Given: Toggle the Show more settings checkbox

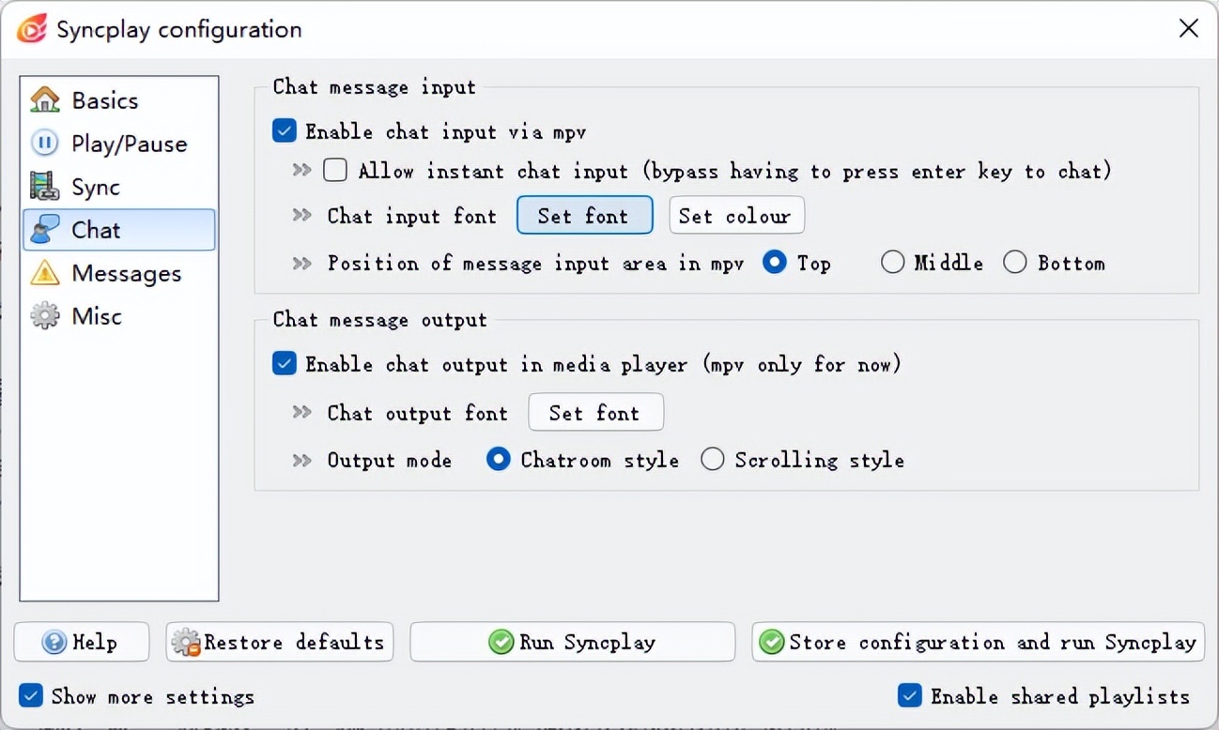Looking at the screenshot, I should (31, 695).
